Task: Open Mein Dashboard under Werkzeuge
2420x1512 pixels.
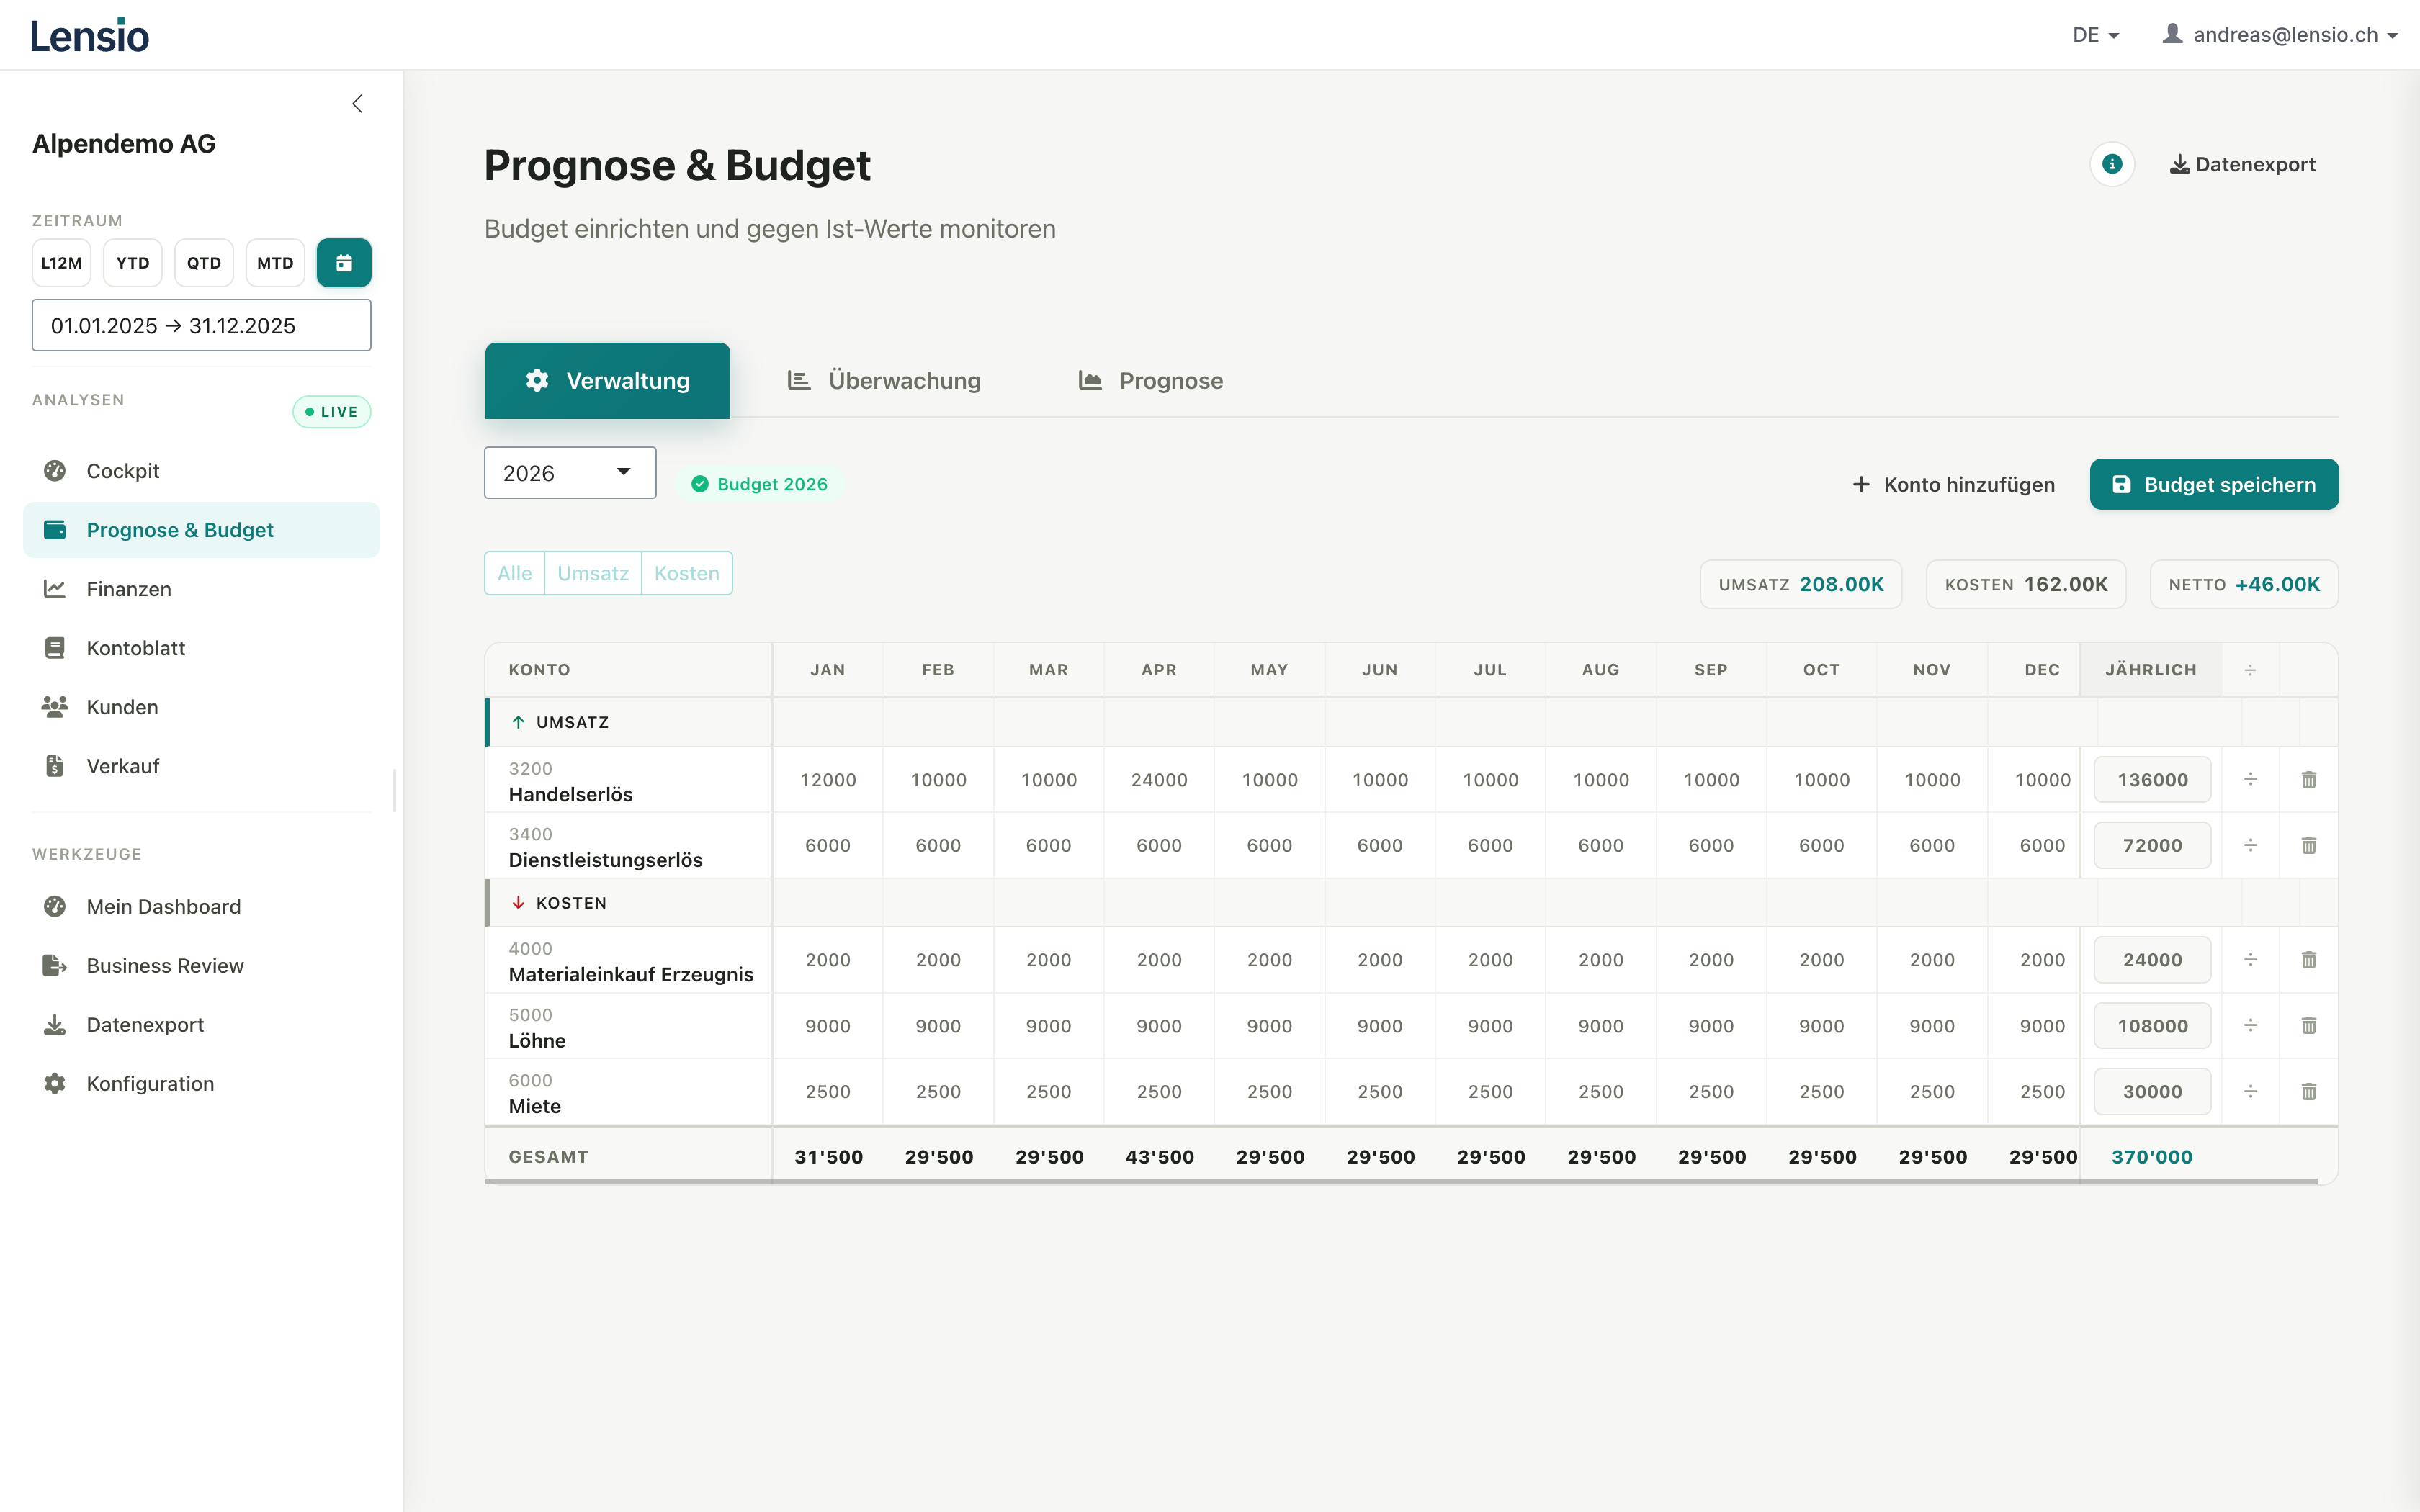Action: [166, 906]
